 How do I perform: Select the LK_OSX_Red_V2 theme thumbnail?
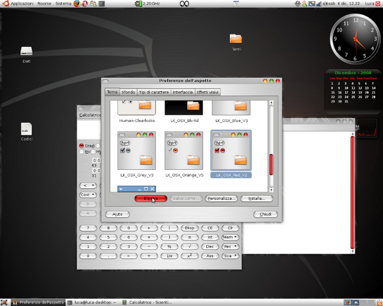231,151
